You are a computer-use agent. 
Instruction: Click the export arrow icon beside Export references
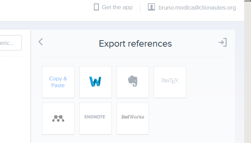(223, 42)
